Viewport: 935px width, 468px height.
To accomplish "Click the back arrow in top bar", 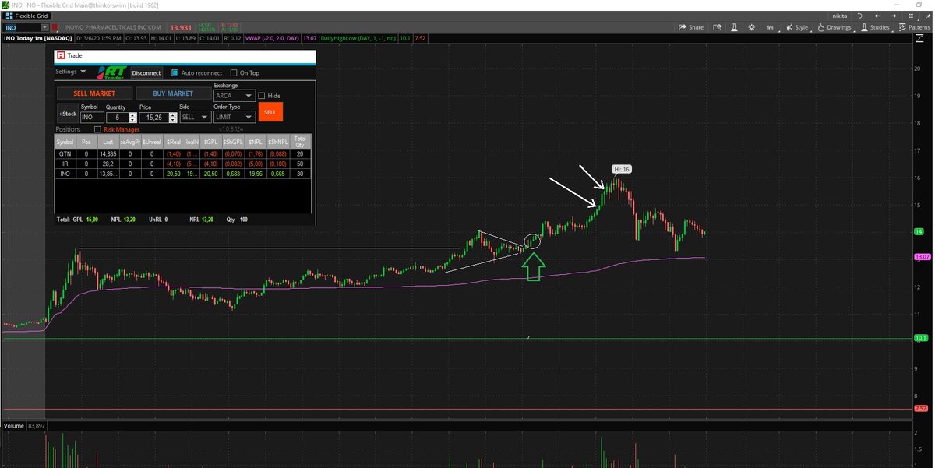I will [877, 16].
